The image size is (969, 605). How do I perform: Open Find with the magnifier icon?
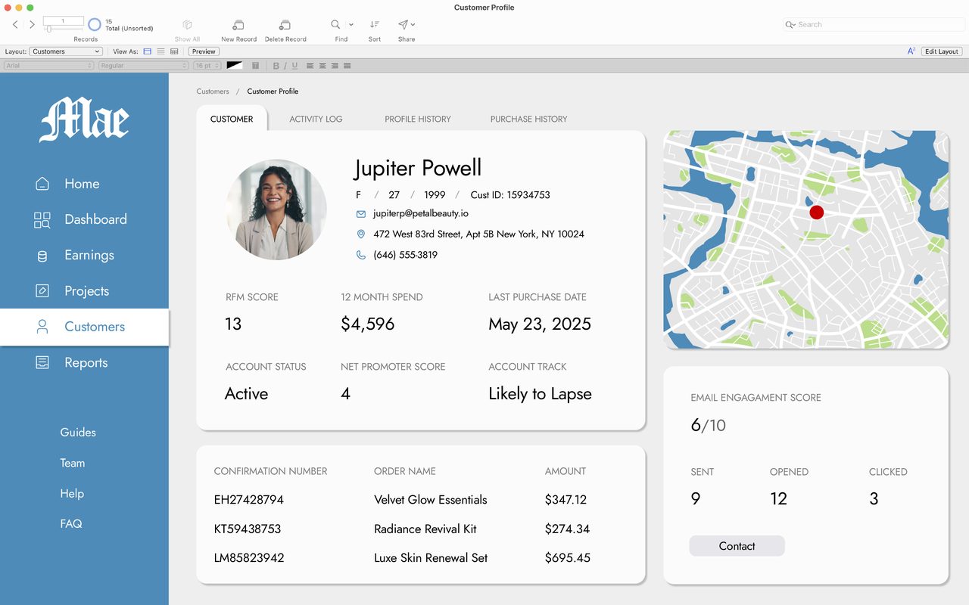(336, 24)
